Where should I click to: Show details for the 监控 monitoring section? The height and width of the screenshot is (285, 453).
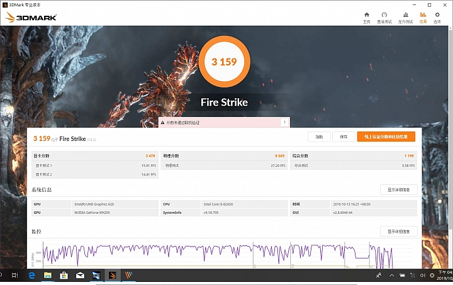(x=399, y=232)
